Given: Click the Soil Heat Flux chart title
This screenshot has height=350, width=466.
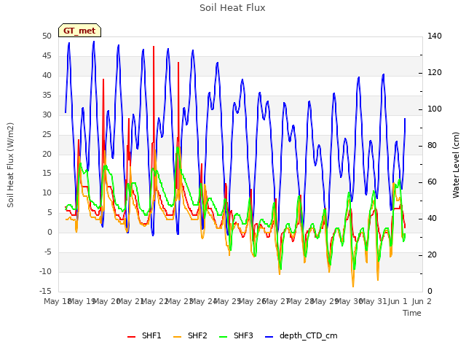Looking at the screenshot, I should tap(232, 8).
